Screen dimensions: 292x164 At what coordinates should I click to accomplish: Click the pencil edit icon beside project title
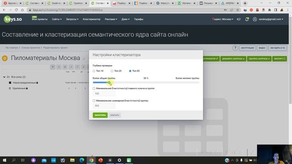coord(84,59)
